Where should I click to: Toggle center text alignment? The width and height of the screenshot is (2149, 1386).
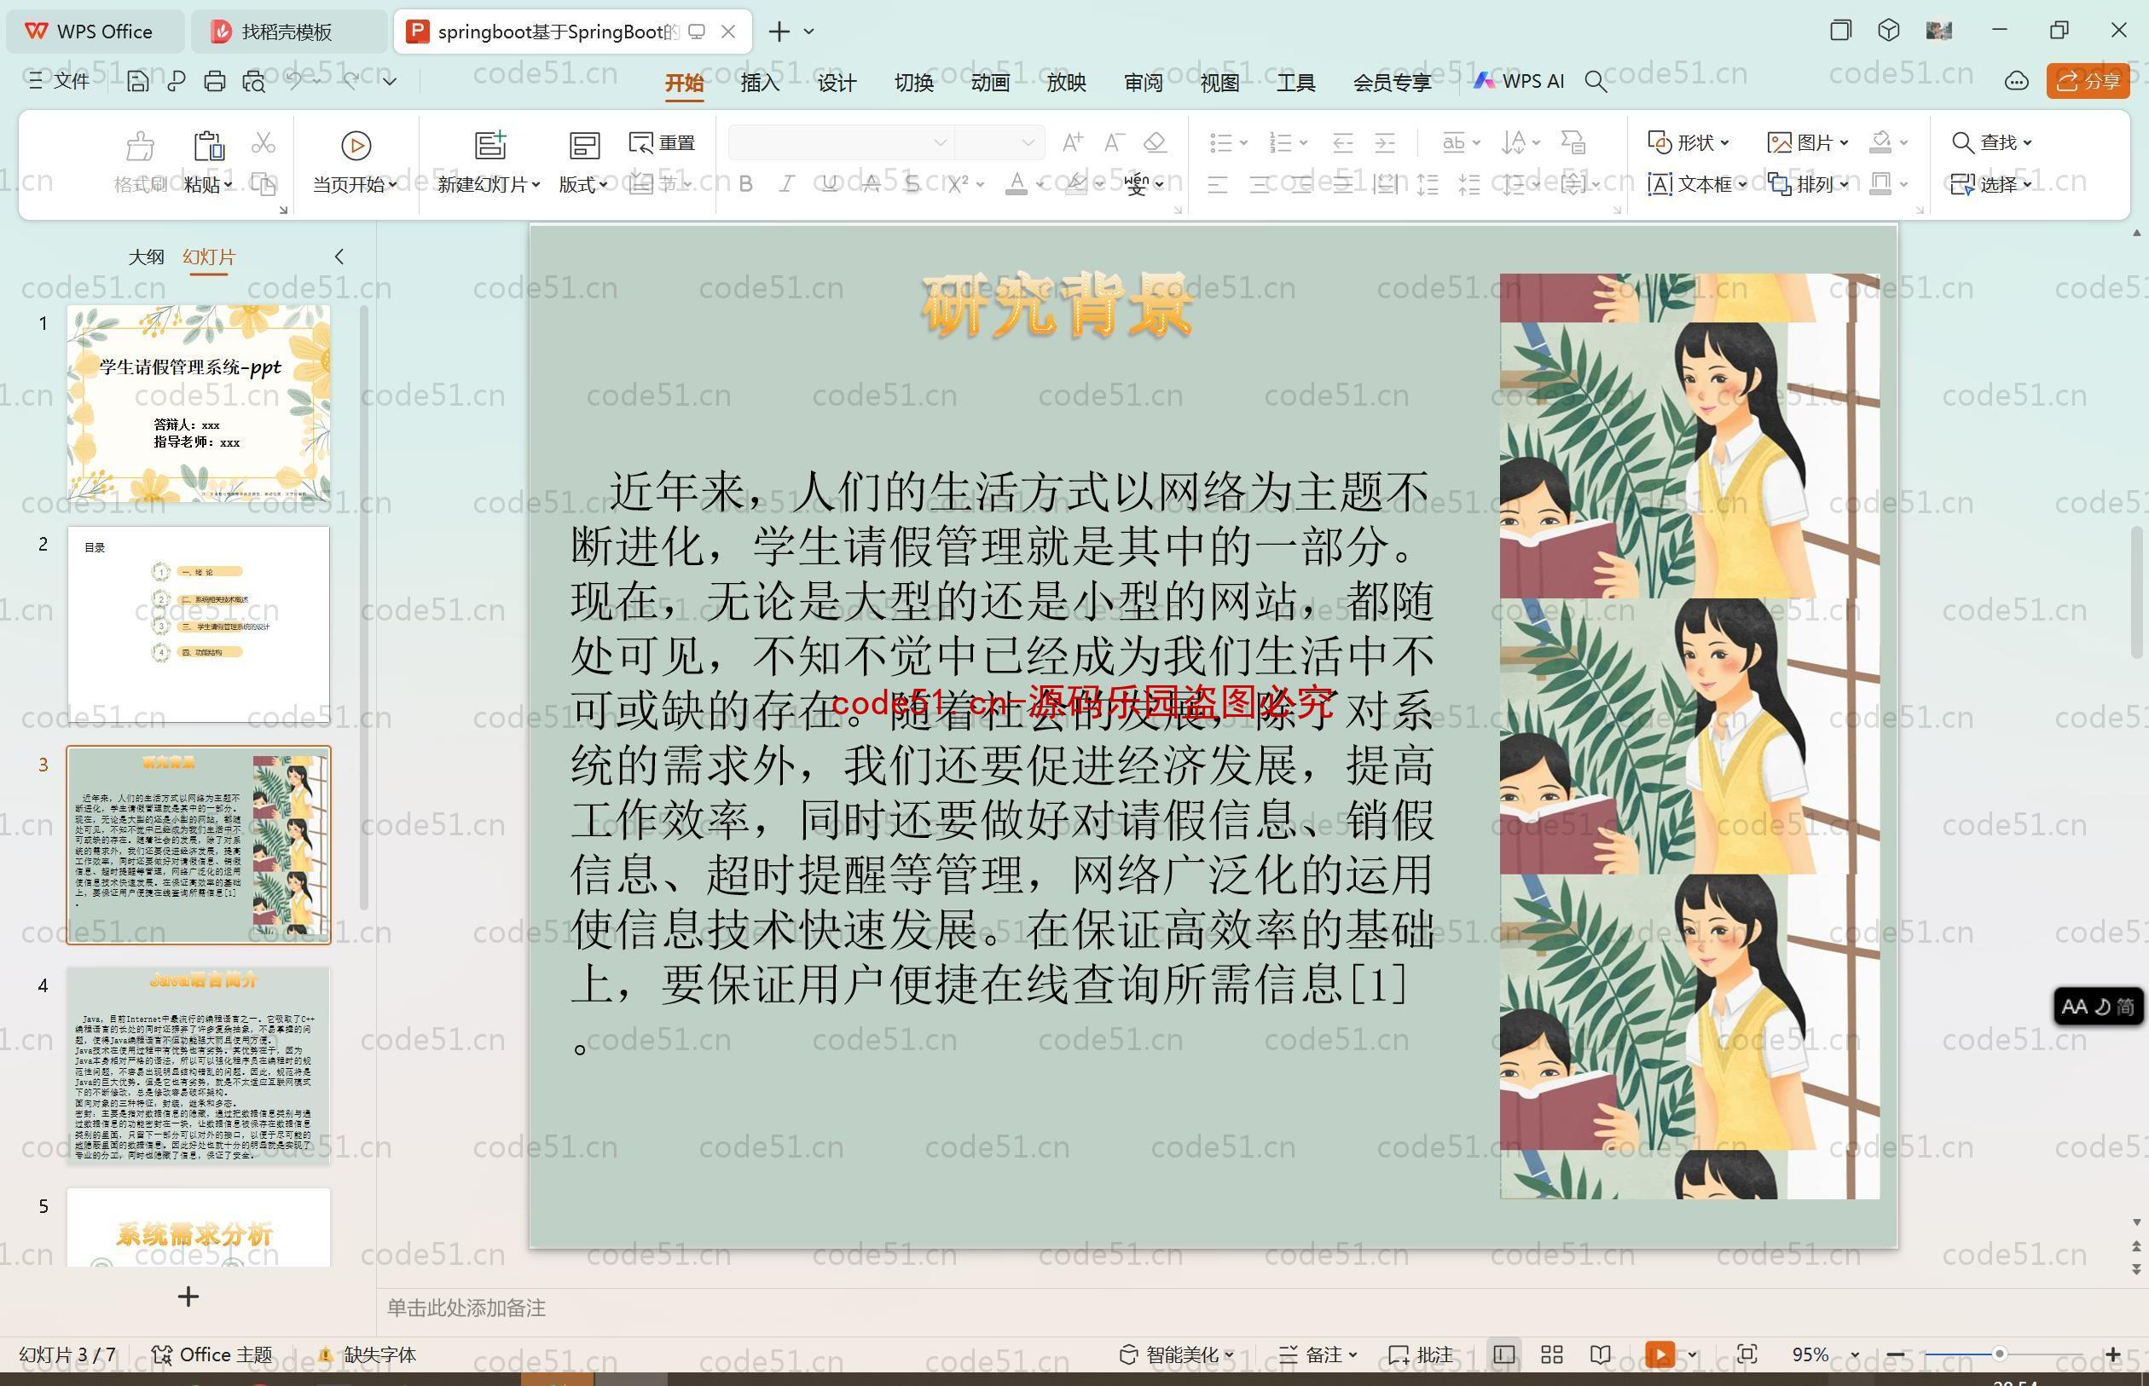point(1260,184)
